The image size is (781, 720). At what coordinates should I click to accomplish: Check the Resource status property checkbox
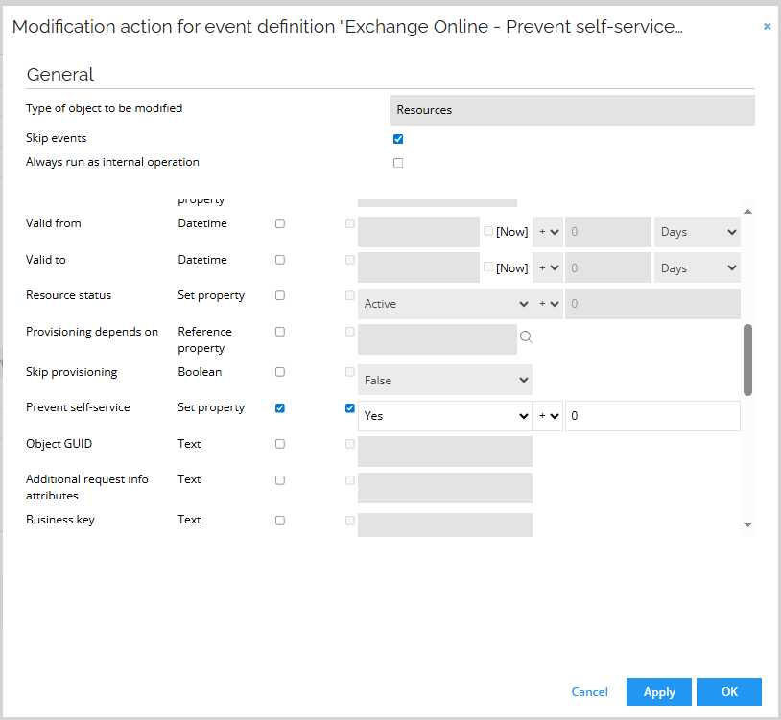[x=280, y=295]
